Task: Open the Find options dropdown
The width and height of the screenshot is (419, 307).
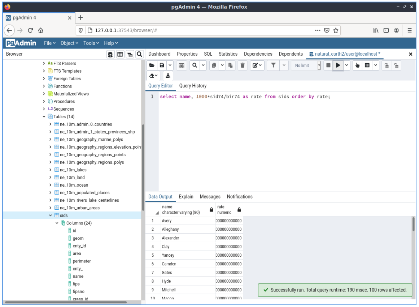Action: click(203, 65)
